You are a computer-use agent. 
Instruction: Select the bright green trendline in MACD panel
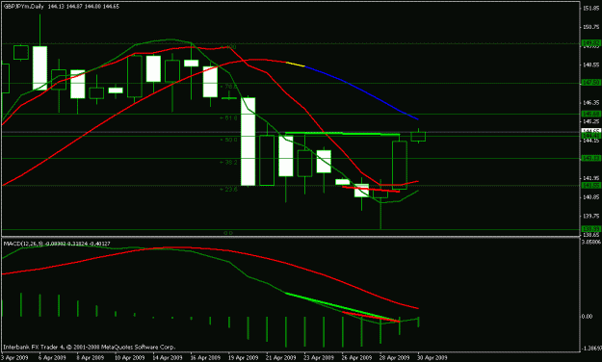343,307
